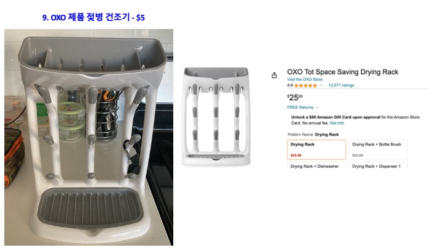Click the blue Korean heading with $5

tap(94, 18)
